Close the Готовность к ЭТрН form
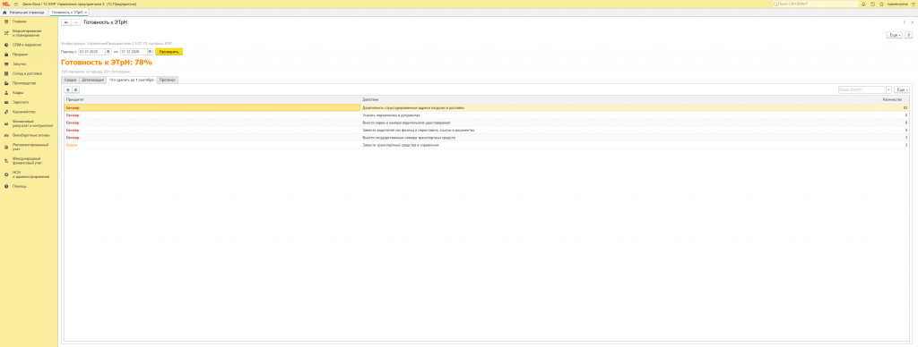918x347 pixels. point(912,22)
